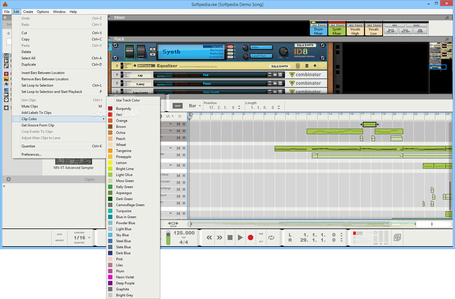
Task: Toggle the SNAP button
Action: click(178, 106)
